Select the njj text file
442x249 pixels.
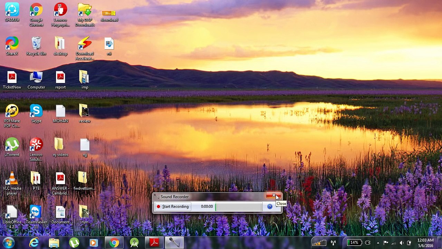click(x=85, y=147)
